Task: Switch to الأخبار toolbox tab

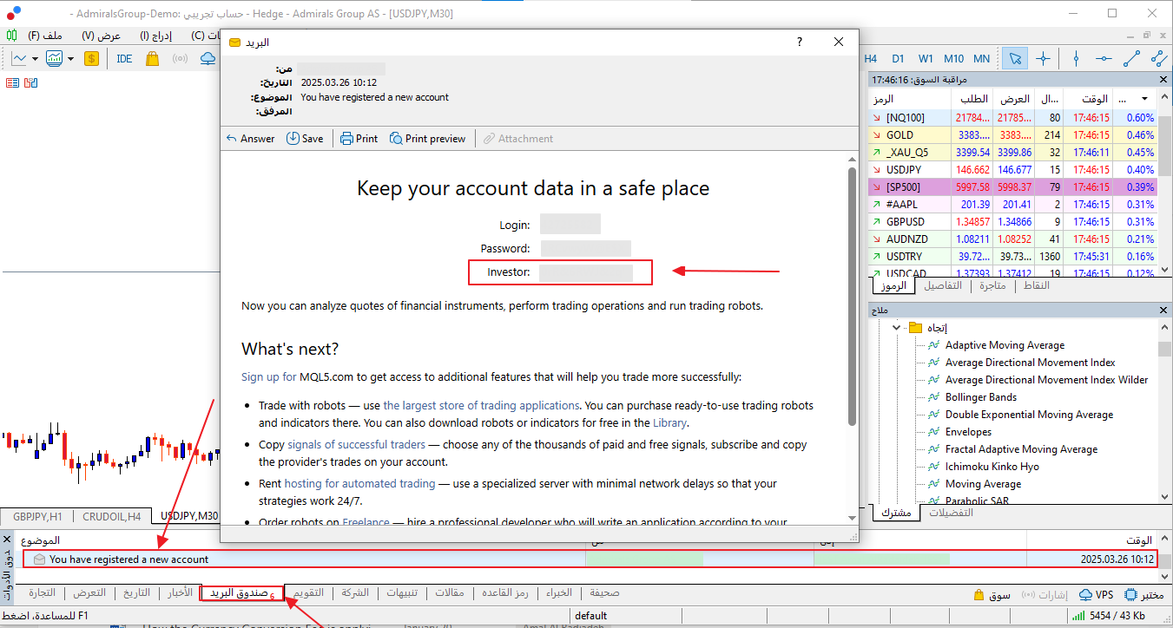Action: 180,593
